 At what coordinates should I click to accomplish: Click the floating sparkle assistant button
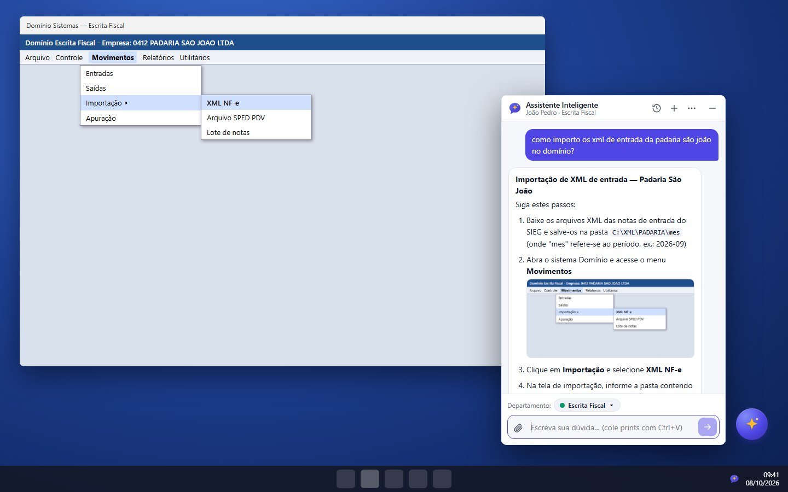click(x=752, y=424)
